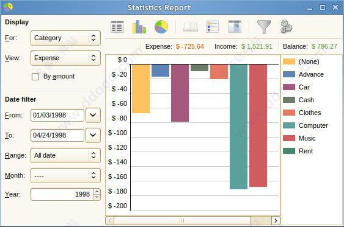
Task: Expand the Range All date dropdown
Action: point(65,156)
